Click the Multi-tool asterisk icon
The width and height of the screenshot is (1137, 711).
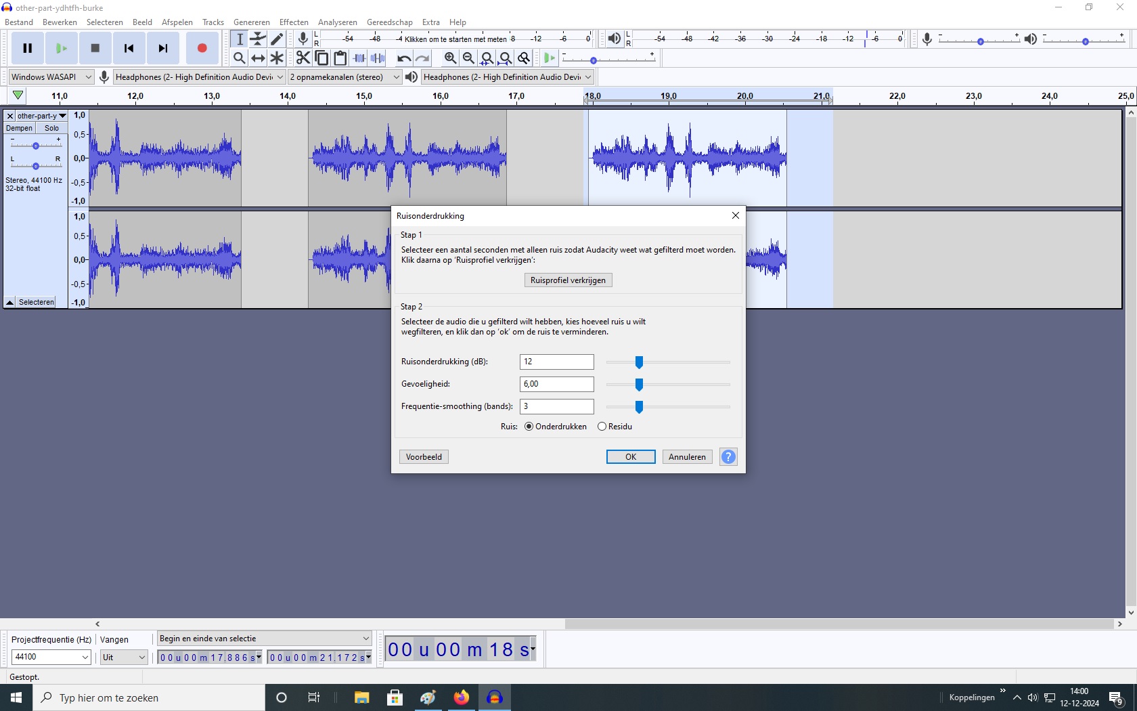tap(277, 58)
